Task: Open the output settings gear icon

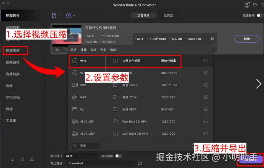Action: (x=212, y=39)
